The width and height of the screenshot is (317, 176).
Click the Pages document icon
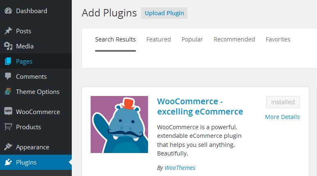tap(8, 62)
